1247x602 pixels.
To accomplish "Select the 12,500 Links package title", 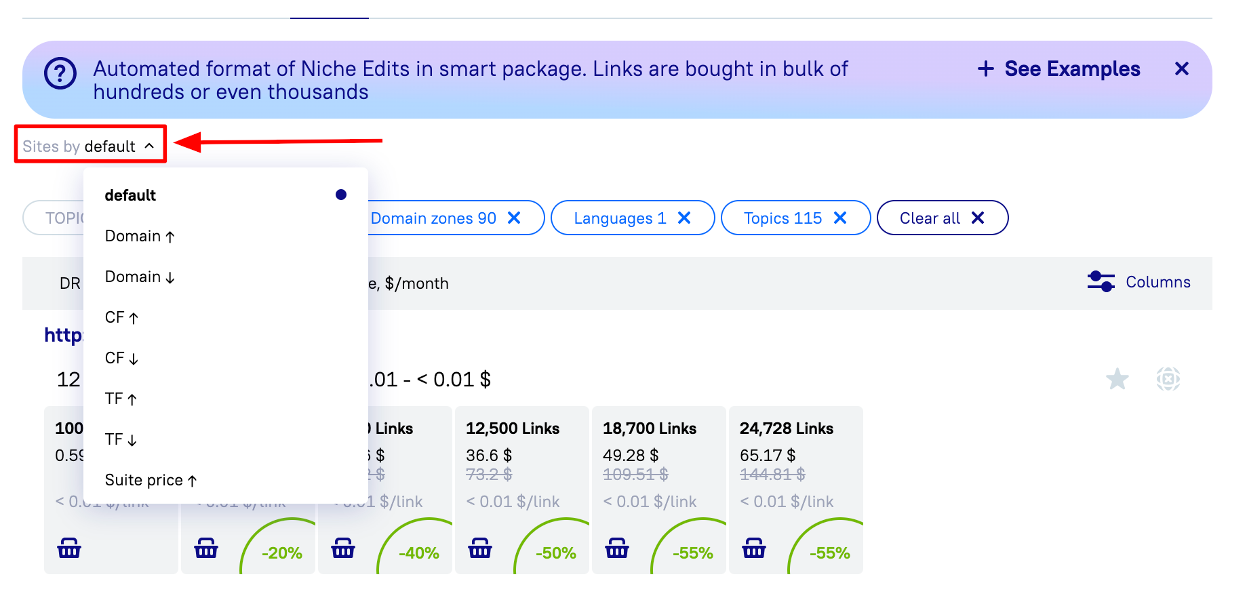I will [x=513, y=428].
